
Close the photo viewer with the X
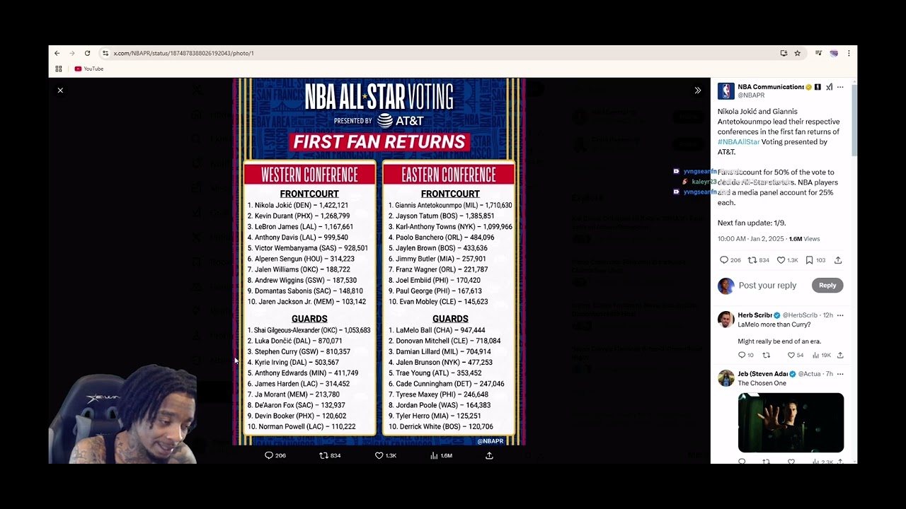[60, 90]
